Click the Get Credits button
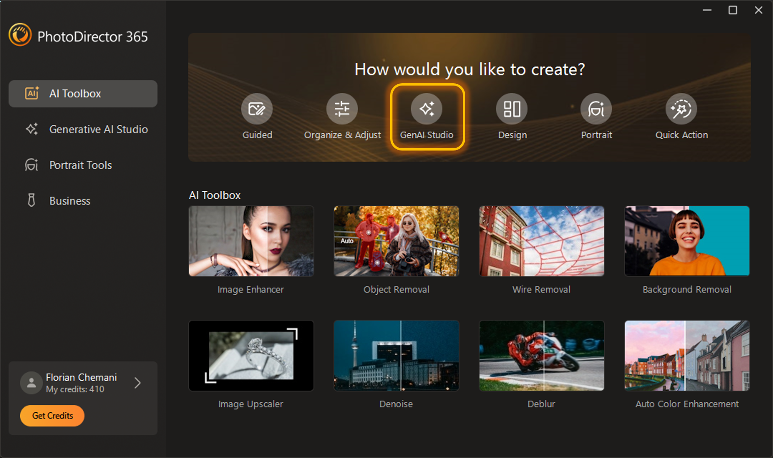Viewport: 773px width, 458px height. pos(52,416)
